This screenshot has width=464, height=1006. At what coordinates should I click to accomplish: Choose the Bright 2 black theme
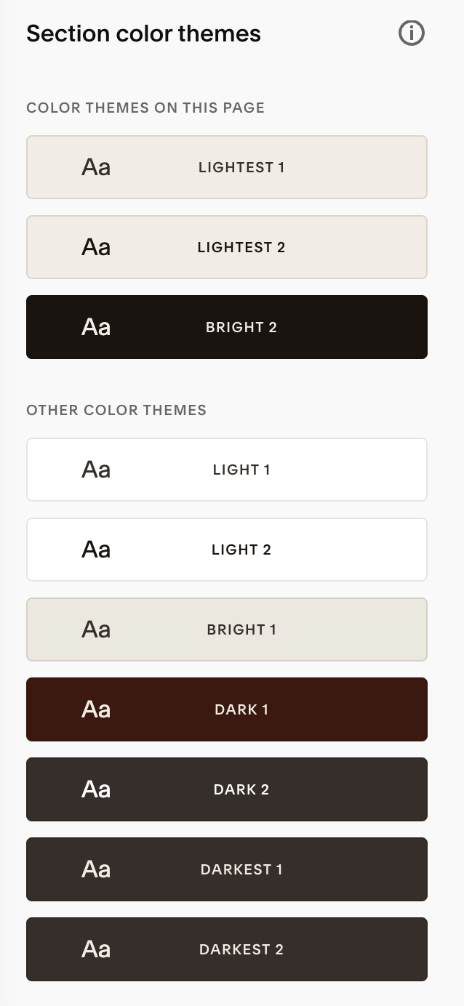tap(227, 327)
